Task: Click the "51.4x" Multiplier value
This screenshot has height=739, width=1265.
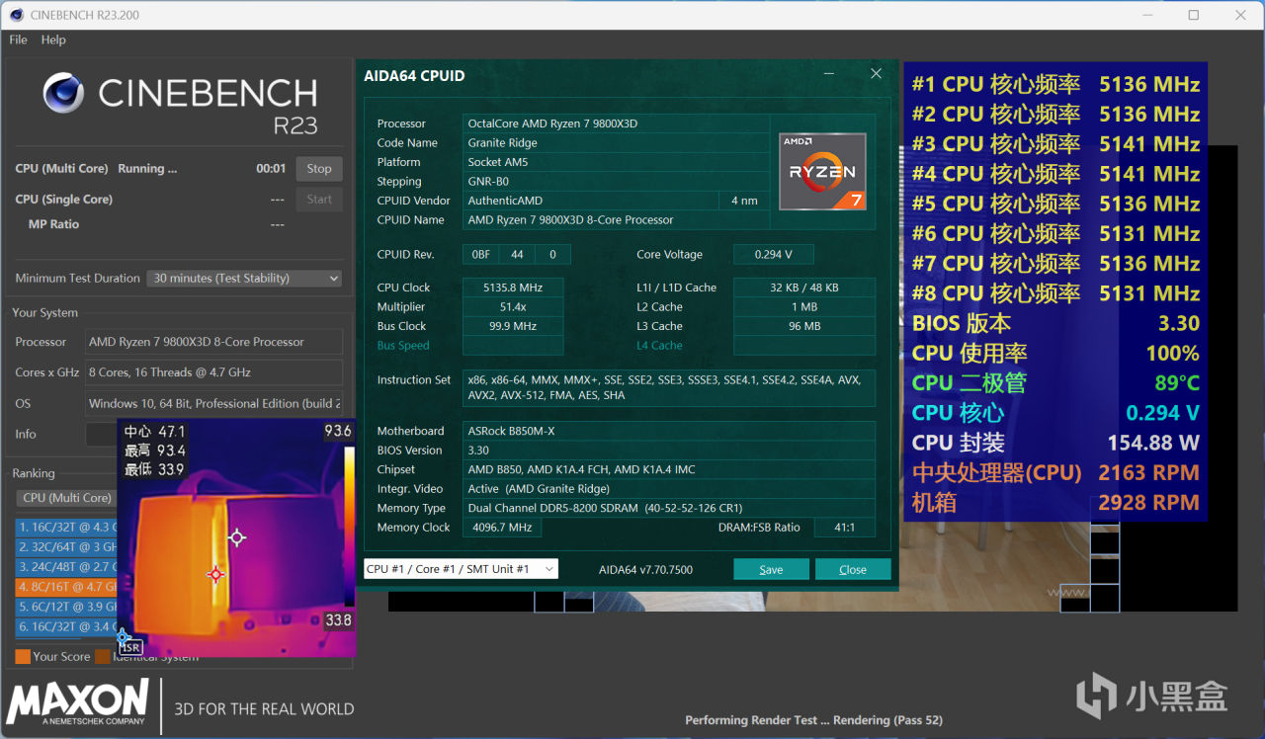Action: (x=513, y=307)
